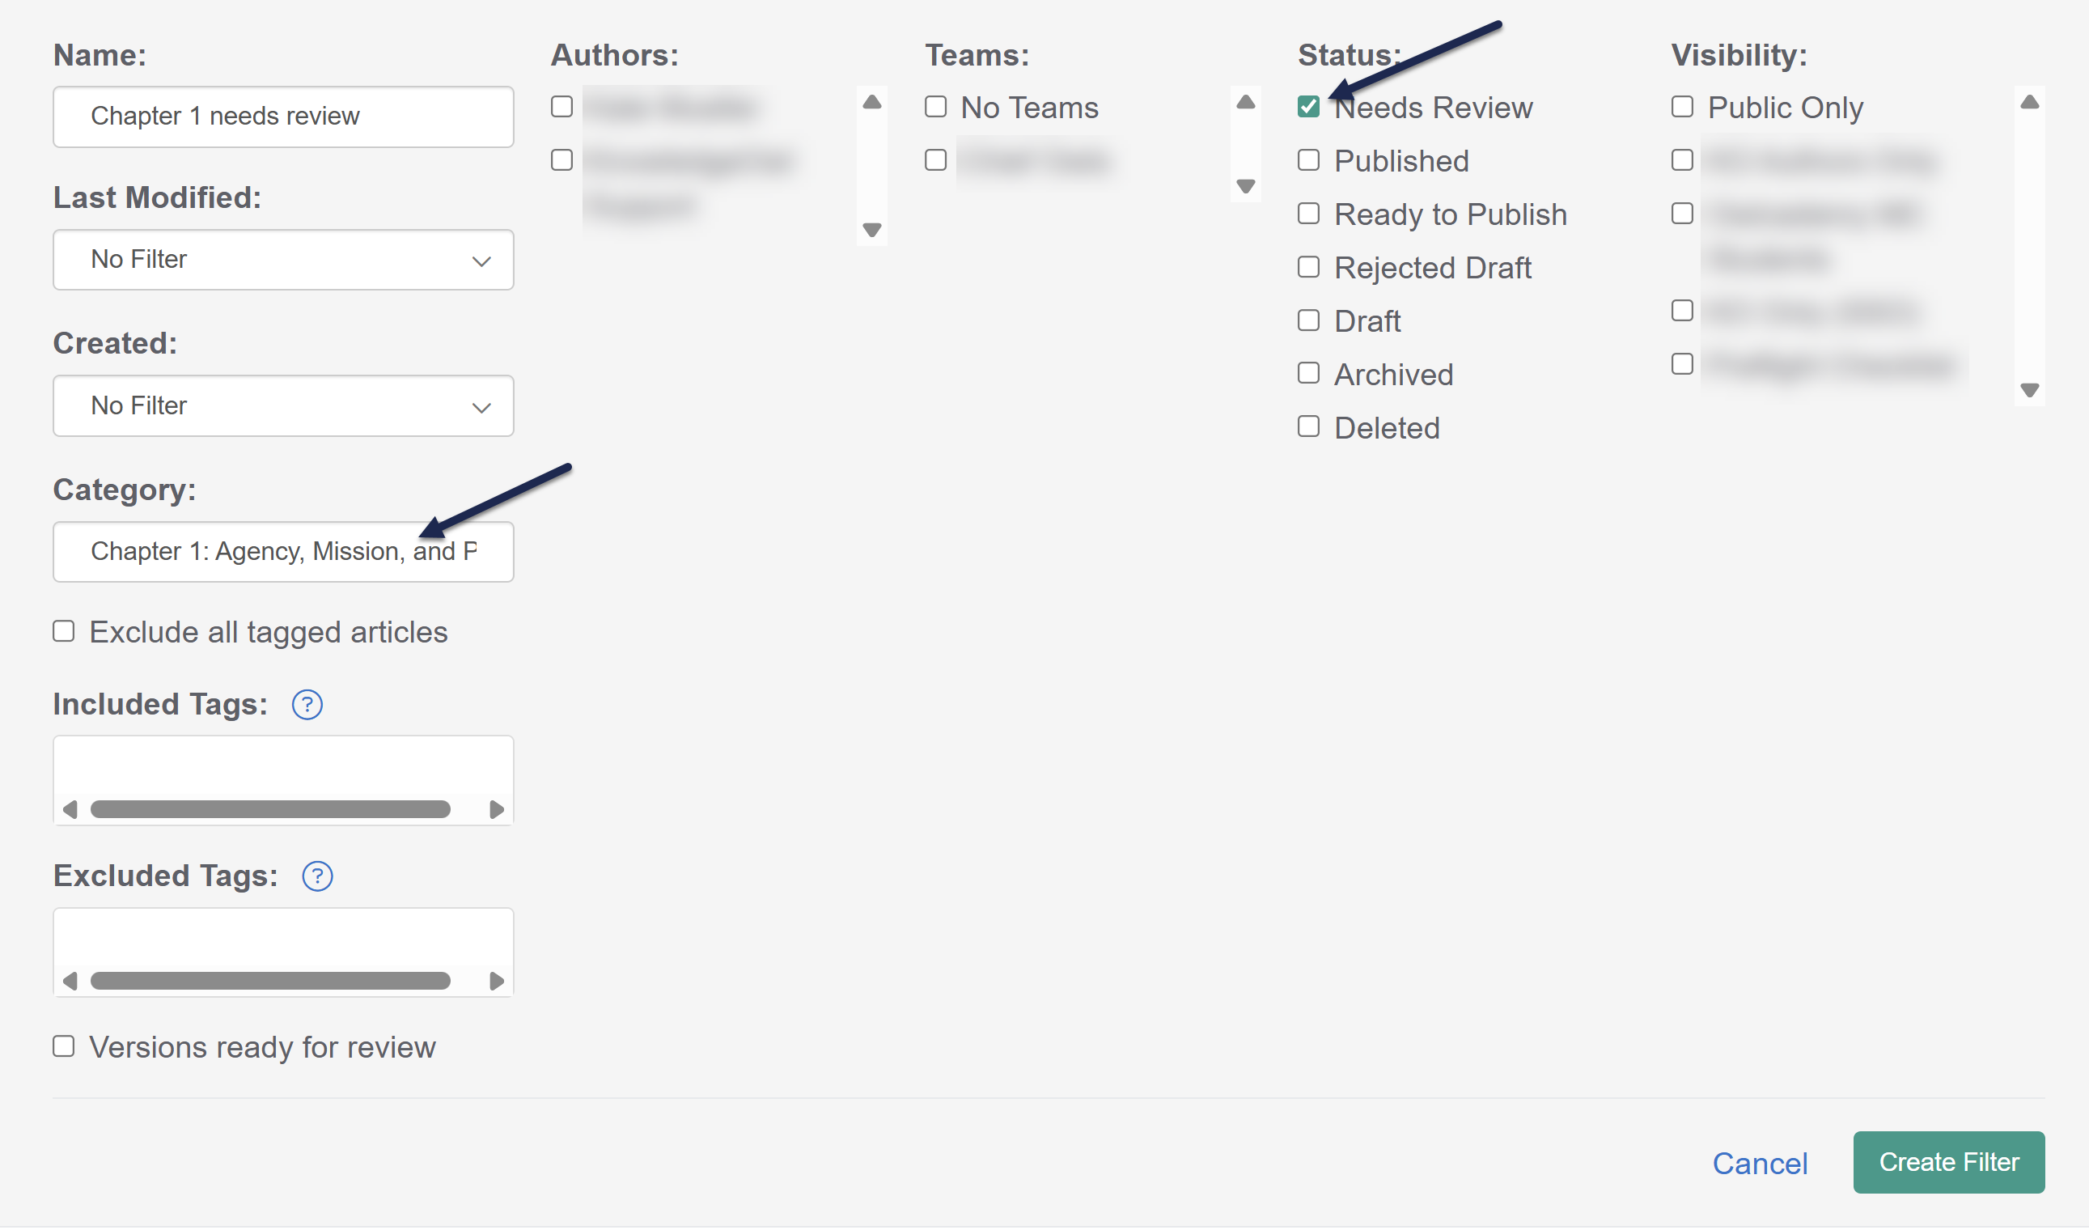Image resolution: width=2089 pixels, height=1230 pixels.
Task: Click Included Tags right scroll arrow
Action: (x=497, y=811)
